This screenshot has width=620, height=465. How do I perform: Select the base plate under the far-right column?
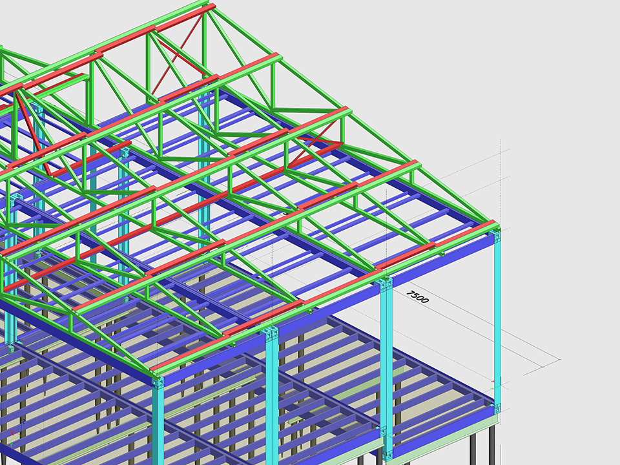click(497, 408)
